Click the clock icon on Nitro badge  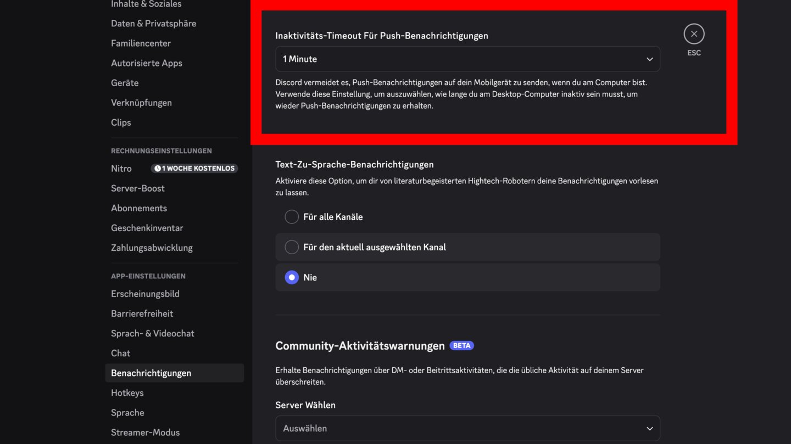(158, 168)
